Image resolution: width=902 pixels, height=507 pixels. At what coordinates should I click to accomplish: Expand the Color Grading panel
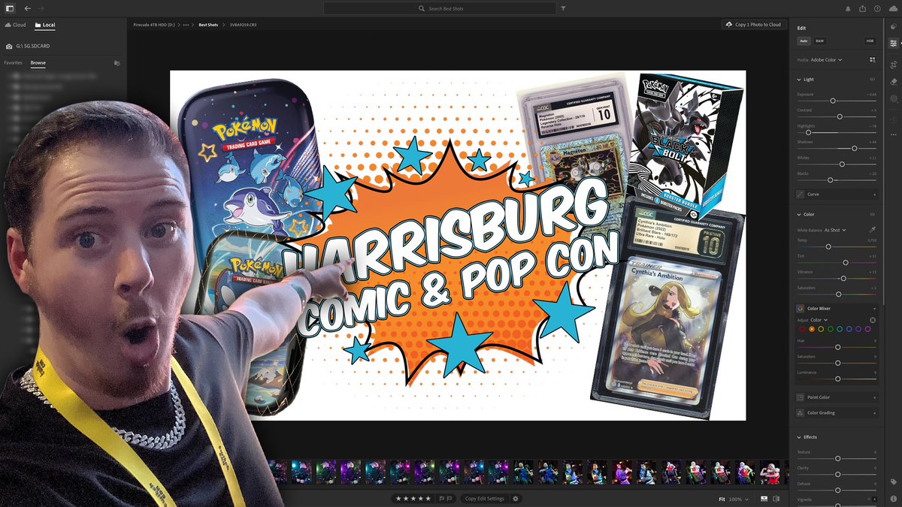837,412
